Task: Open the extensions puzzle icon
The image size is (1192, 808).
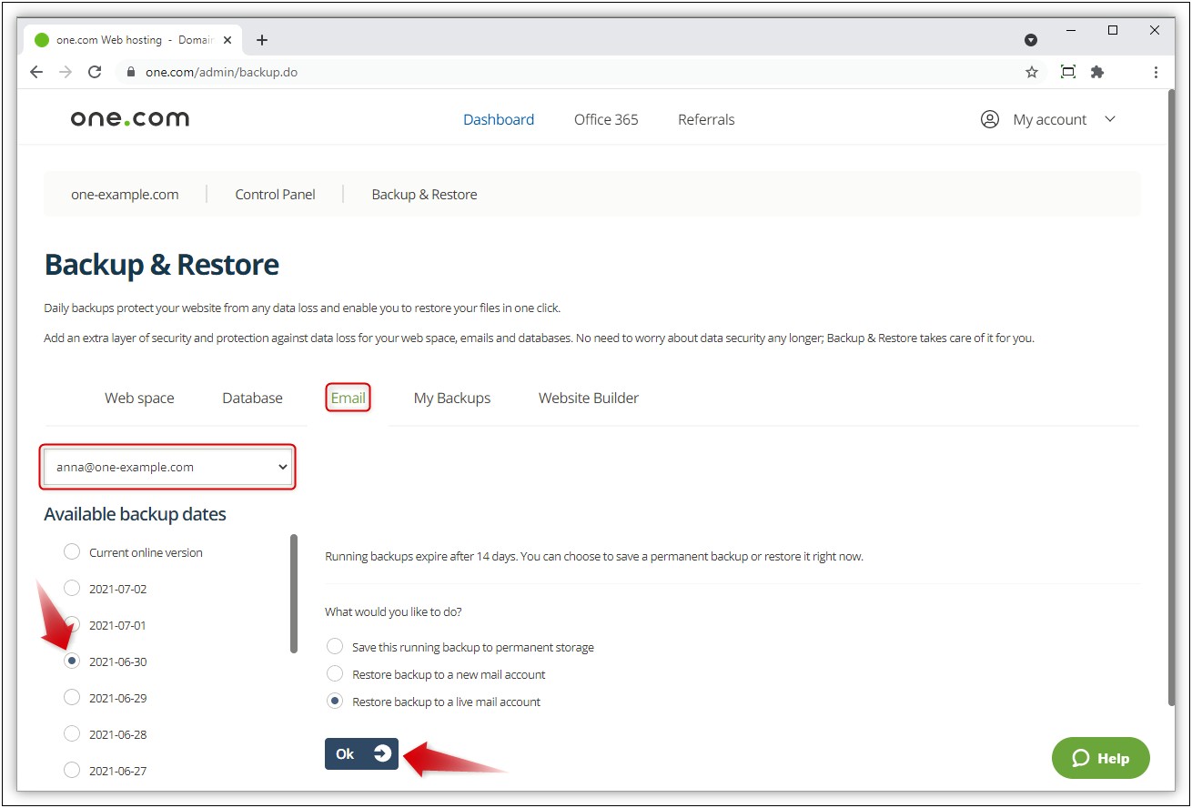Action: [x=1097, y=72]
